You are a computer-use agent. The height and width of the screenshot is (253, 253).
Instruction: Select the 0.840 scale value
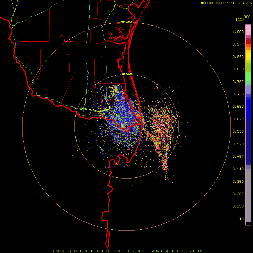(x=238, y=69)
